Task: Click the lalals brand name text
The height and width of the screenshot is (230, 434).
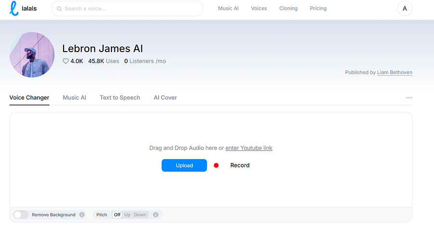Action: click(29, 9)
